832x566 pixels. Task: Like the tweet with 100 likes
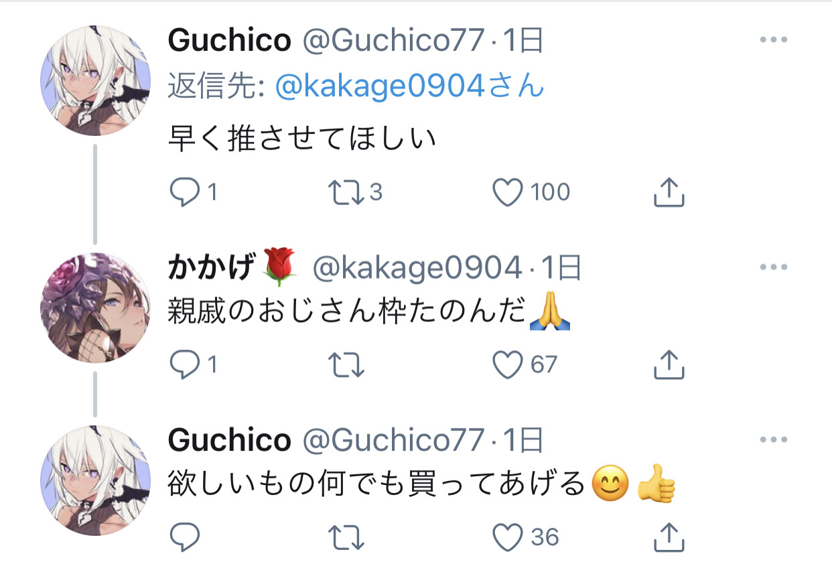click(508, 193)
